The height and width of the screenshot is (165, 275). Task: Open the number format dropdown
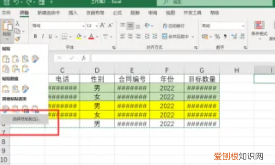tap(243, 26)
